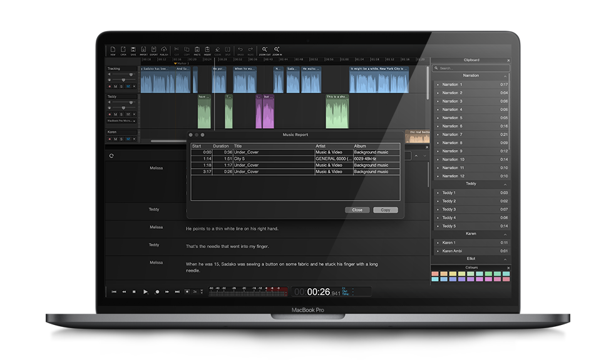This screenshot has width=616, height=360.
Task: Click the New file icon in toolbar
Action: 113,50
